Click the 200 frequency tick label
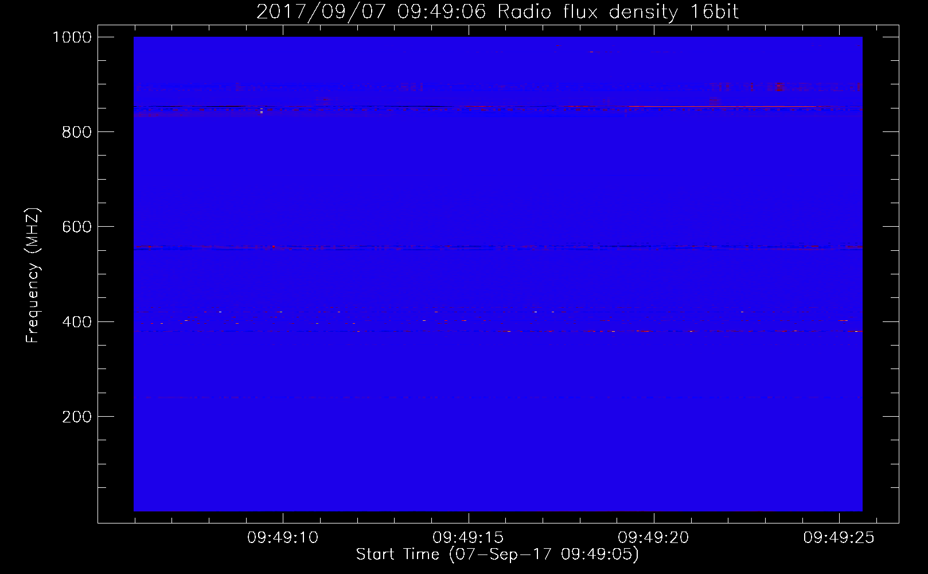This screenshot has height=574, width=928. 77,417
